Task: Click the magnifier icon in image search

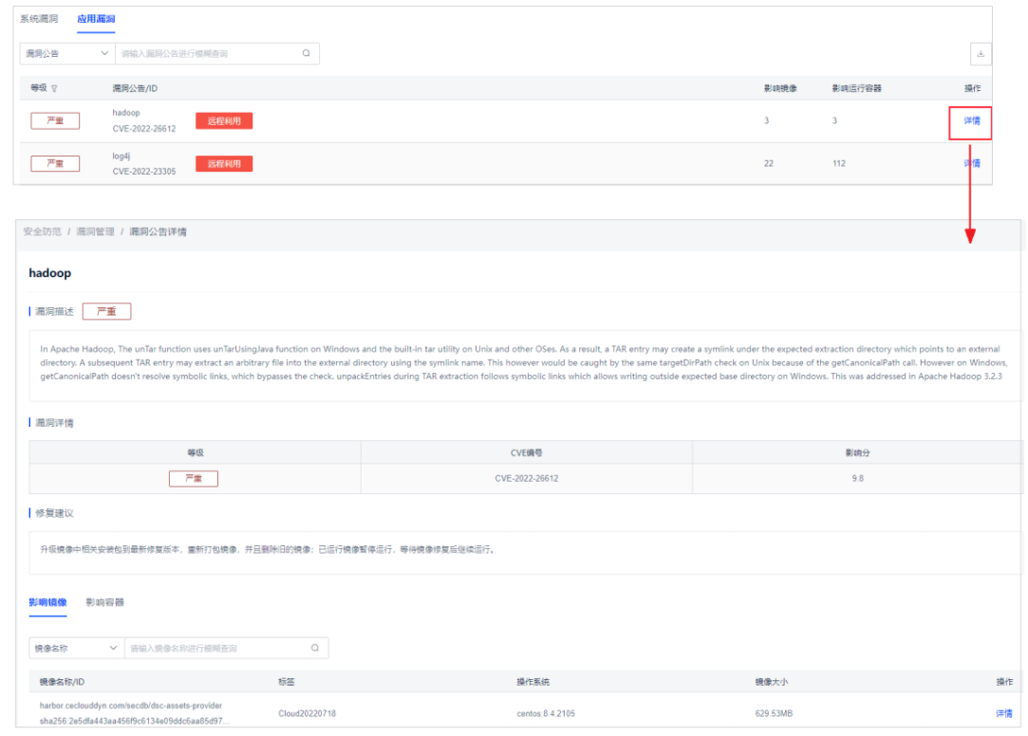Action: 315,648
